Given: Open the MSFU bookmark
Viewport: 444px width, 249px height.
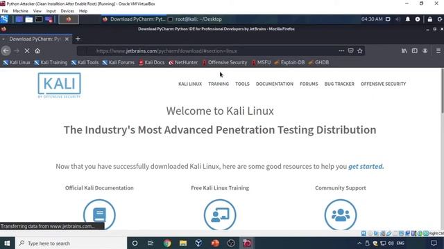Looking at the screenshot, I should [261, 62].
